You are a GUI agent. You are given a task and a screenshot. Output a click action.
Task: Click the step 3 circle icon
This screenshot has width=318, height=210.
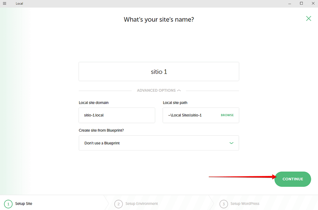[224, 204]
